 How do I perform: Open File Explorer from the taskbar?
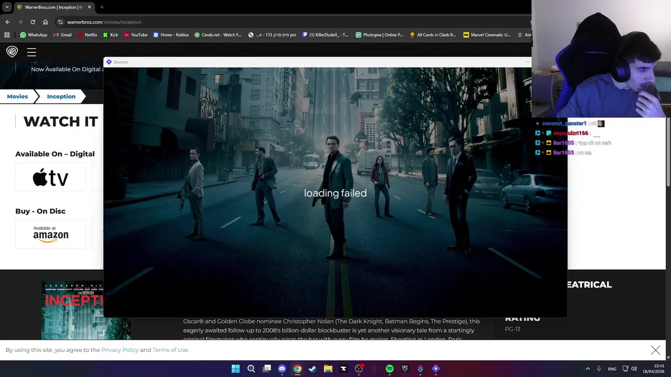[328, 369]
